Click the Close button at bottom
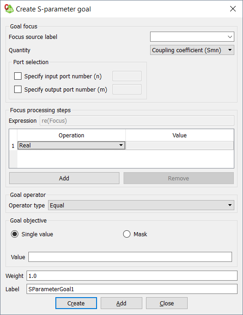Image resolution: width=243 pixels, height=315 pixels. (167, 303)
